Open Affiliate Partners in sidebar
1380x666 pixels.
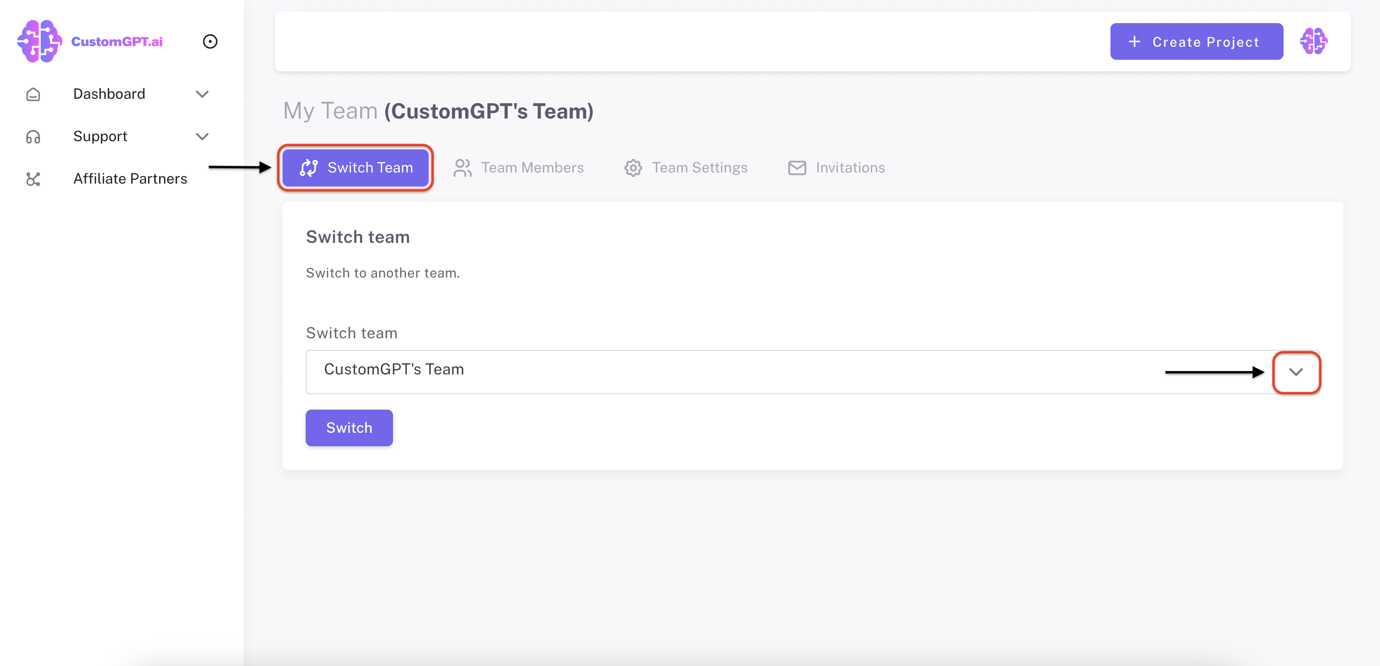(130, 179)
